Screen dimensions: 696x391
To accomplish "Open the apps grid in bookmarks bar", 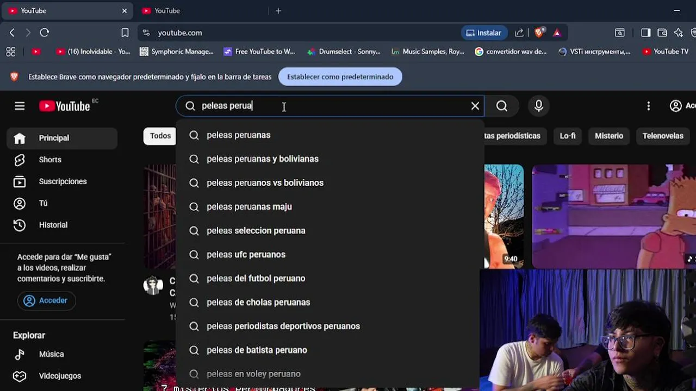I will 11,52.
